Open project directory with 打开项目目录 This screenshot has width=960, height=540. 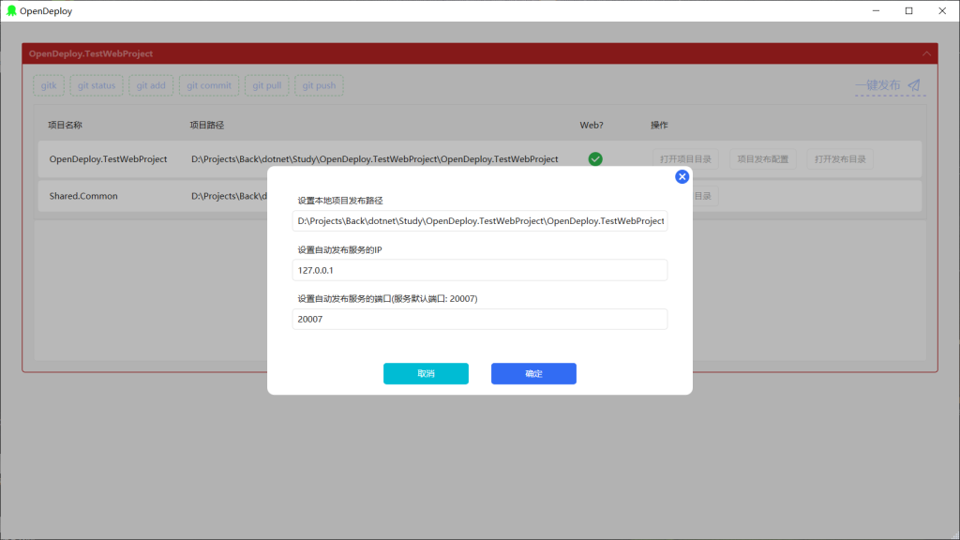pos(685,159)
